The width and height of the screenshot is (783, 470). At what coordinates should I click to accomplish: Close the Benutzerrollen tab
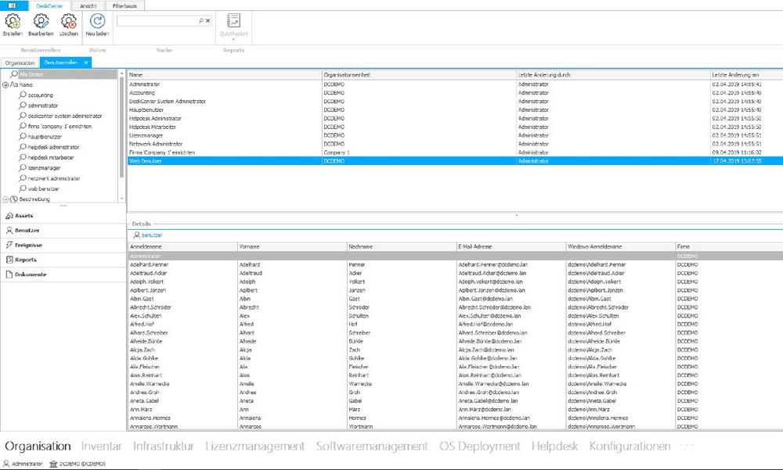click(86, 62)
